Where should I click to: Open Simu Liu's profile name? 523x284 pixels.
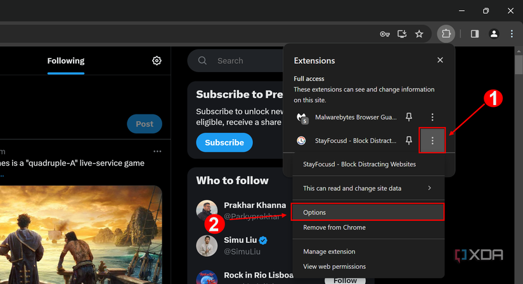coord(240,240)
